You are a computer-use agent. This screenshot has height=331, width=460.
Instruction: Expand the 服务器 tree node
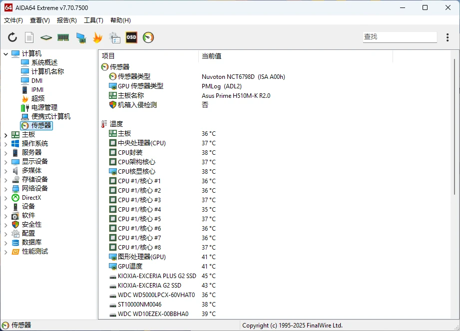click(5, 153)
